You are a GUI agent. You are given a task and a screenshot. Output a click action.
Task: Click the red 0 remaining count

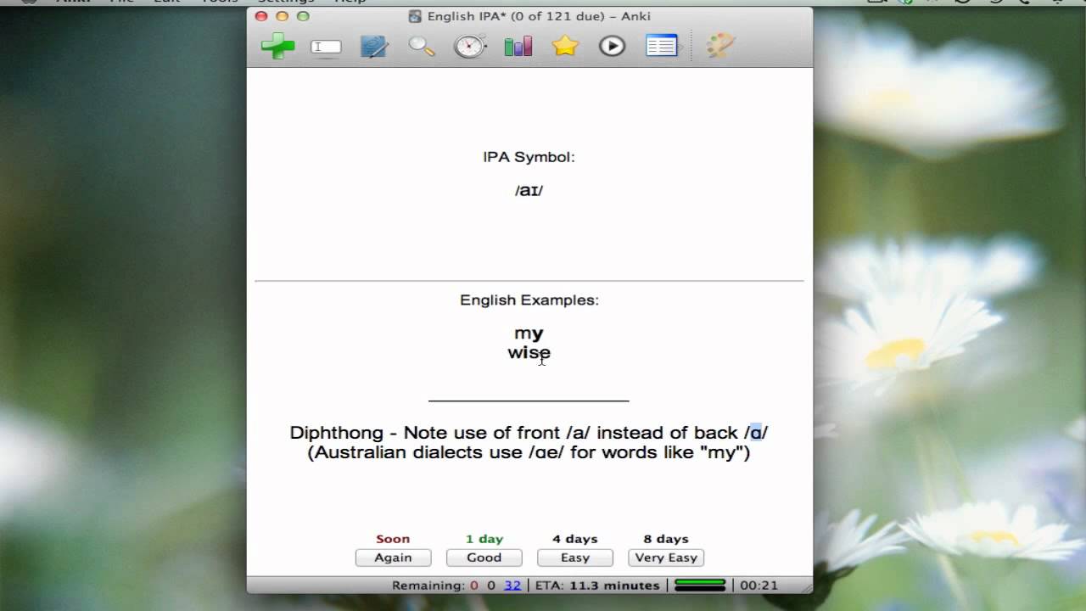[x=474, y=586]
